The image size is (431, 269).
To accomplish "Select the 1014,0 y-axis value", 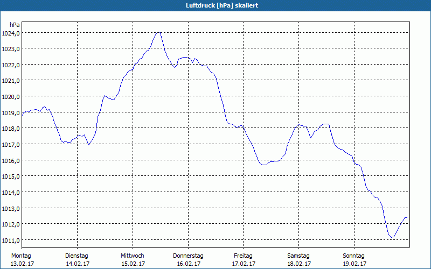I will 11,193.
